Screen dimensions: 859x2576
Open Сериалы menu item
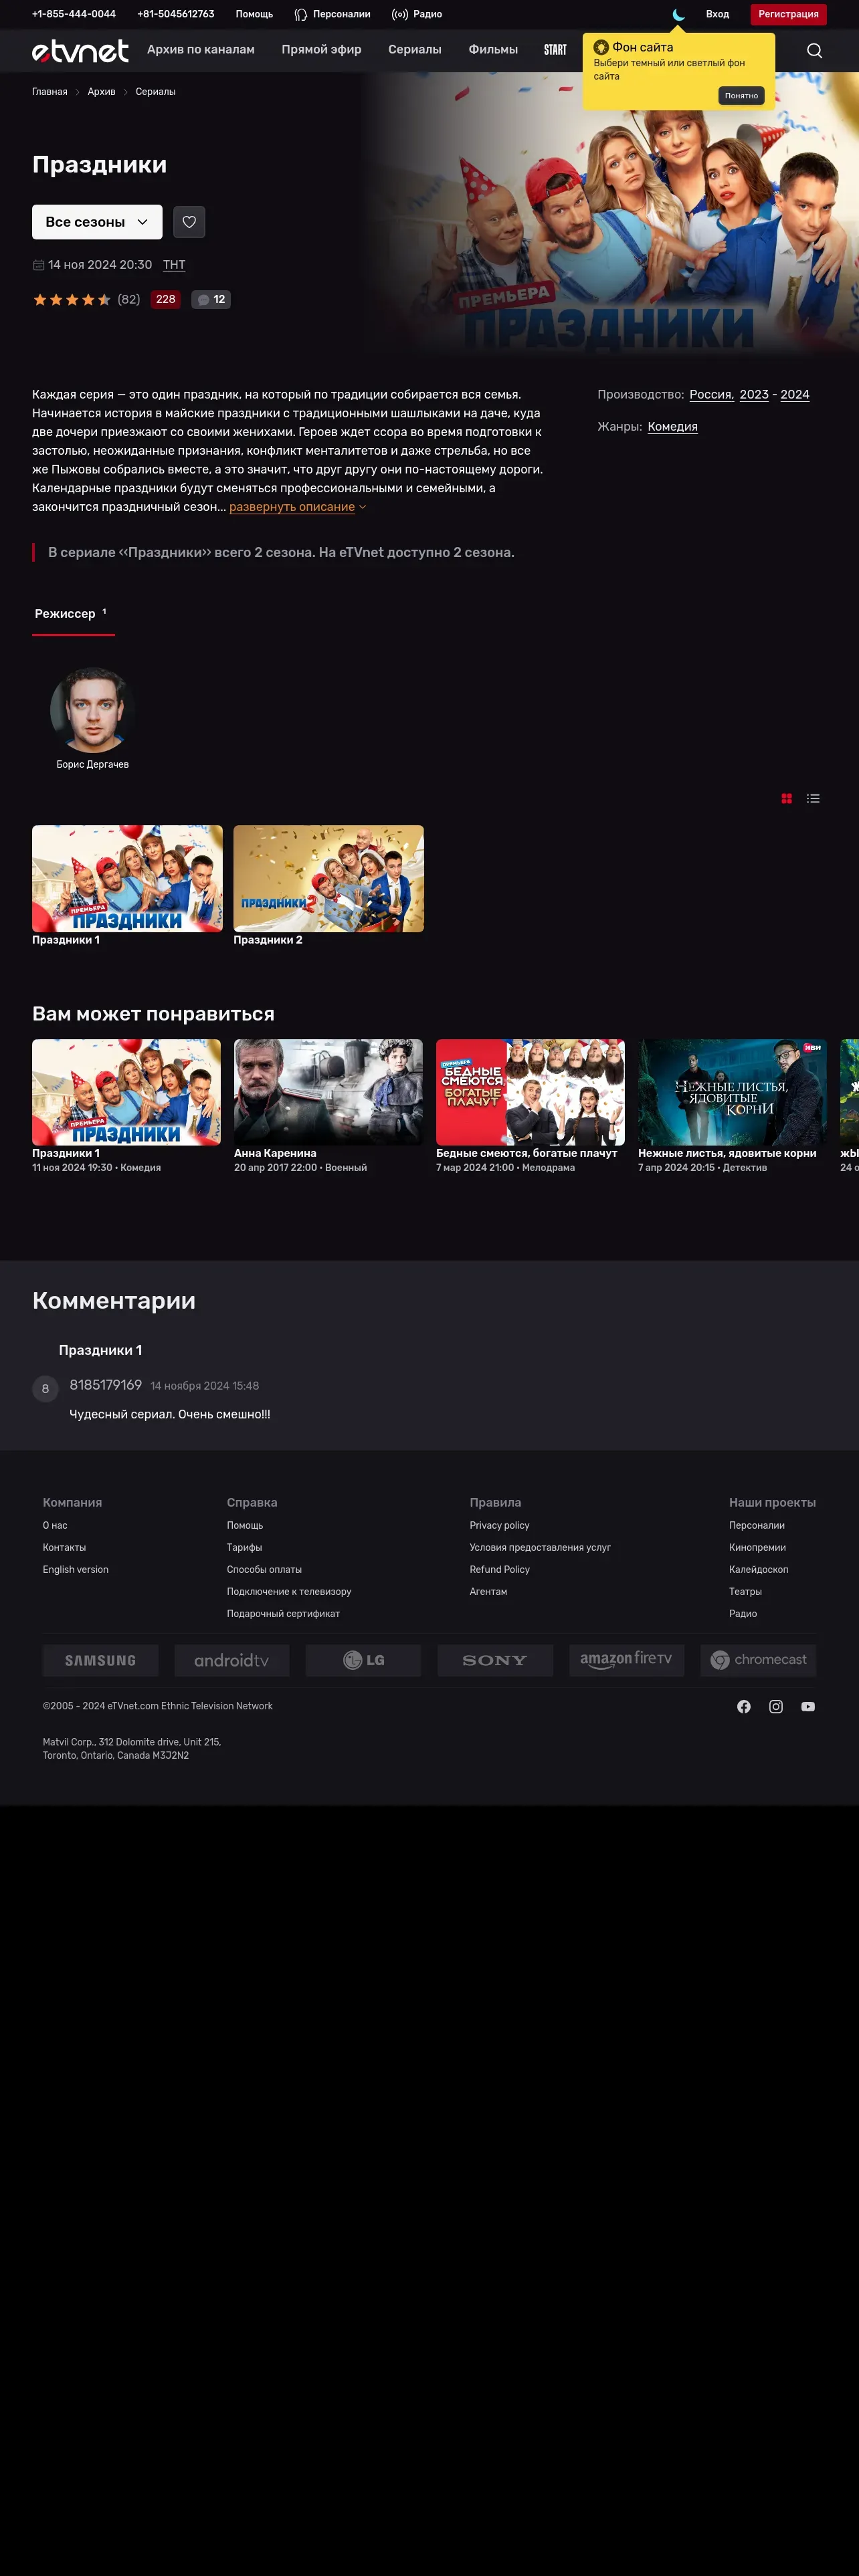[x=414, y=50]
